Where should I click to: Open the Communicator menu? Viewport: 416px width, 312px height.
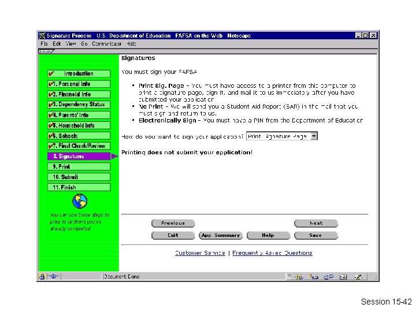point(107,43)
